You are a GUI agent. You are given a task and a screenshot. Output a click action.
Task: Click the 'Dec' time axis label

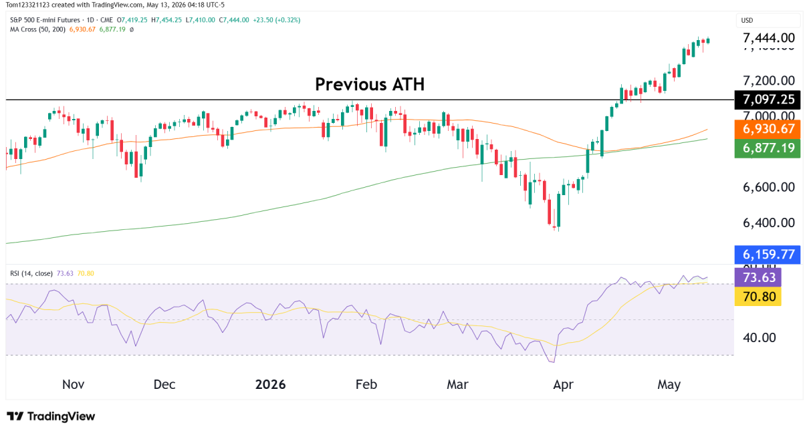164,385
